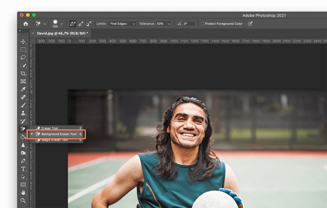Select the Crop tool

23,74
